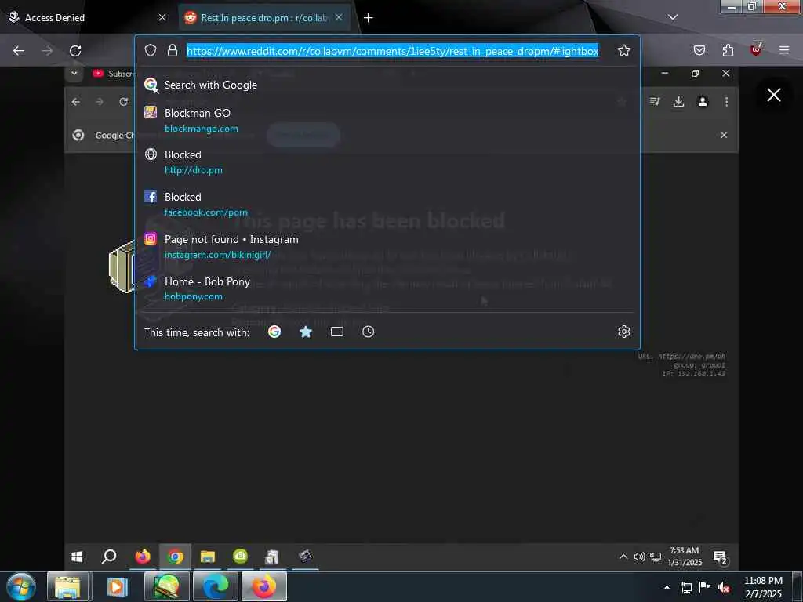Close the Rest In peace dro.pm tab

[339, 17]
